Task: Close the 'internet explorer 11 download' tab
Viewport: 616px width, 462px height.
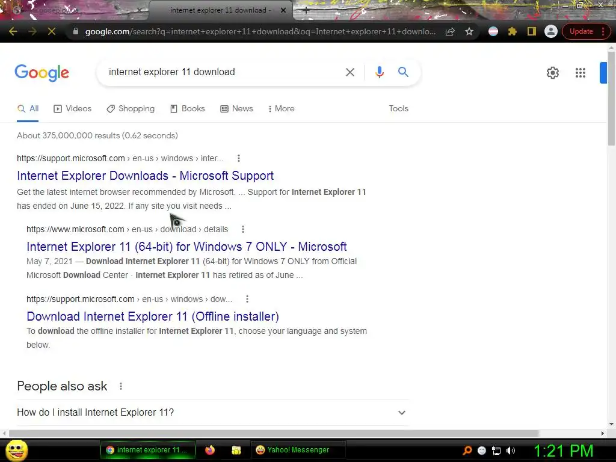Action: [x=283, y=10]
